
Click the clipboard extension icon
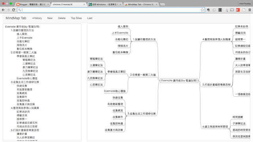click(x=214, y=10)
